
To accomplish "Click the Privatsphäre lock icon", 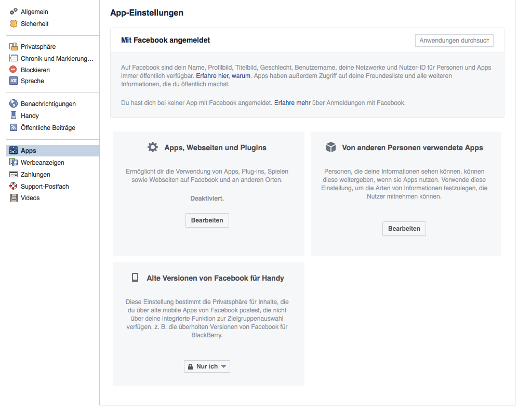I will pyautogui.click(x=14, y=46).
